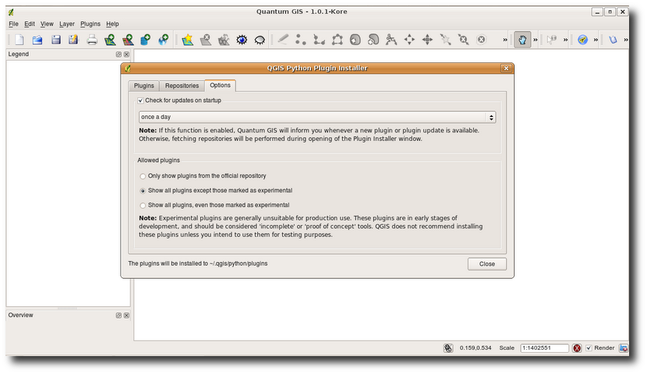Click the New Vector Layer star icon
Screen dimensions: 647x374
point(187,40)
